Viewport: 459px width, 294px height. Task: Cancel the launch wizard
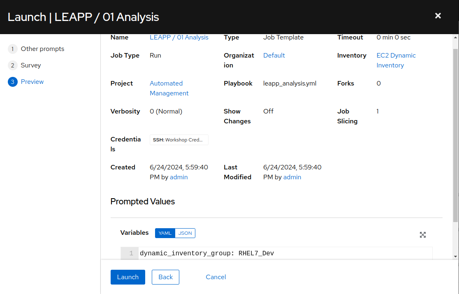click(216, 277)
